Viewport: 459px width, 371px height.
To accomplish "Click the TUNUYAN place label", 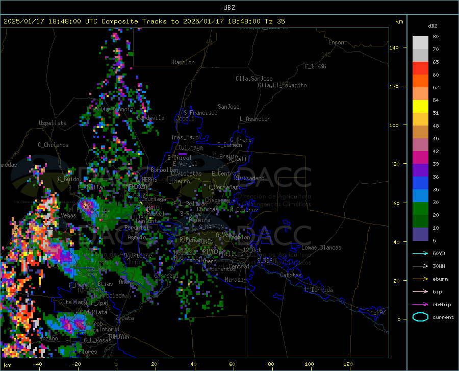I will 118,337.
